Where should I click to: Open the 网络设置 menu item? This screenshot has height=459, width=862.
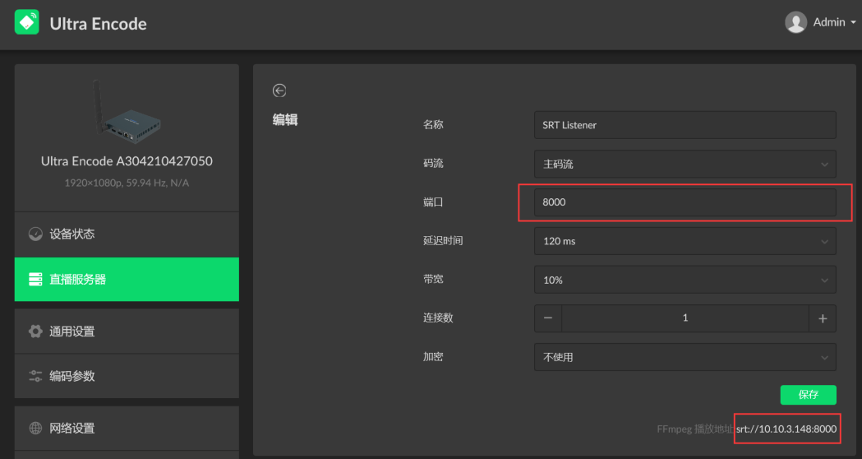coord(127,429)
